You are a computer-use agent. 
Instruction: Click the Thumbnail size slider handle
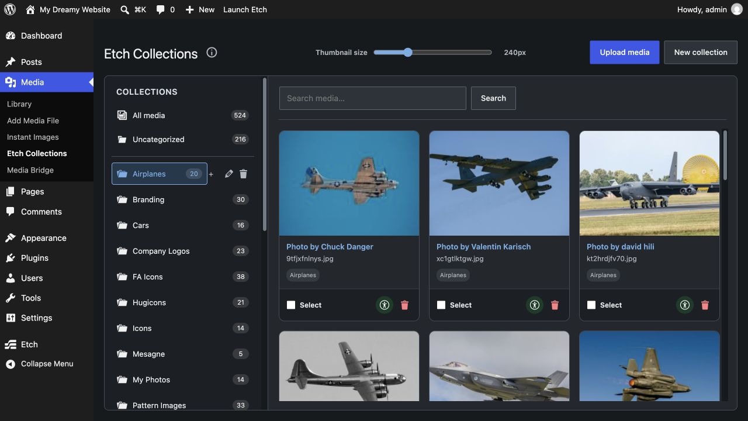click(408, 52)
